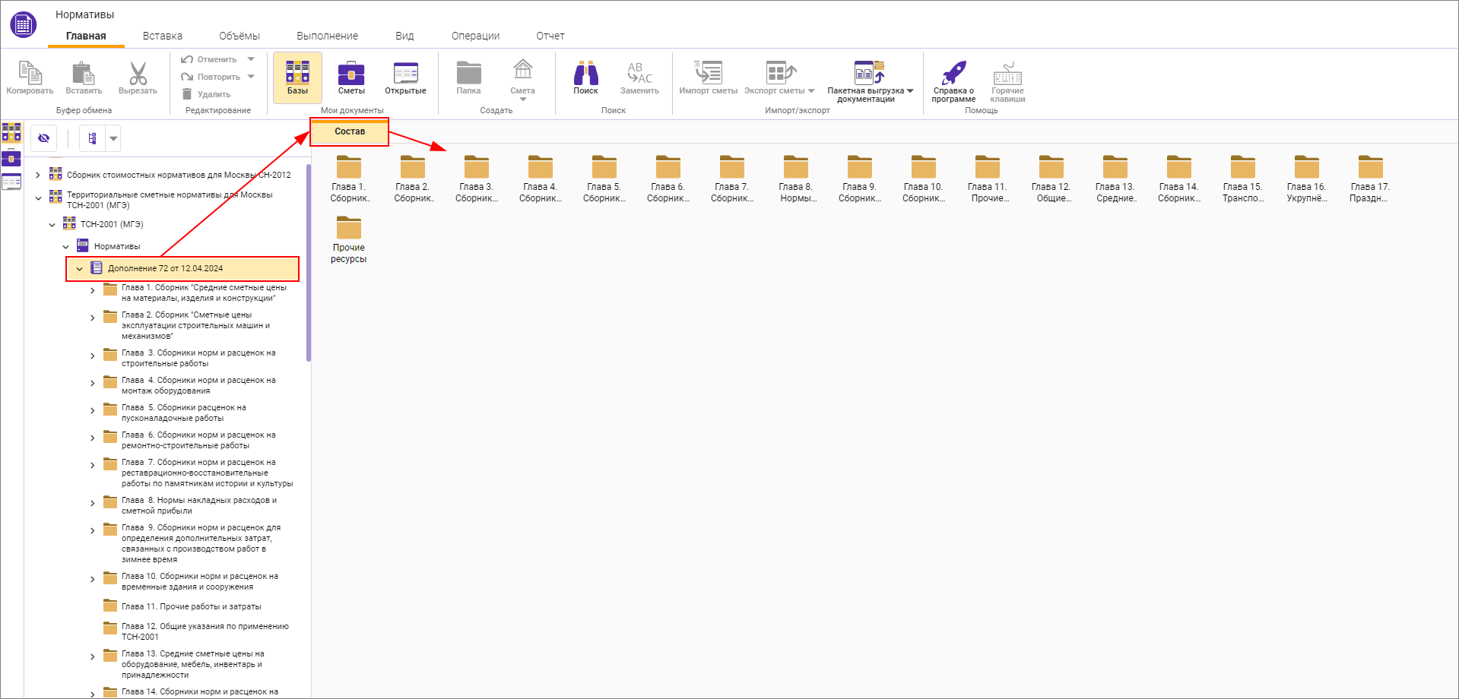This screenshot has width=1459, height=699.
Task: Select sidebar Открытые documents icon
Action: 11,182
